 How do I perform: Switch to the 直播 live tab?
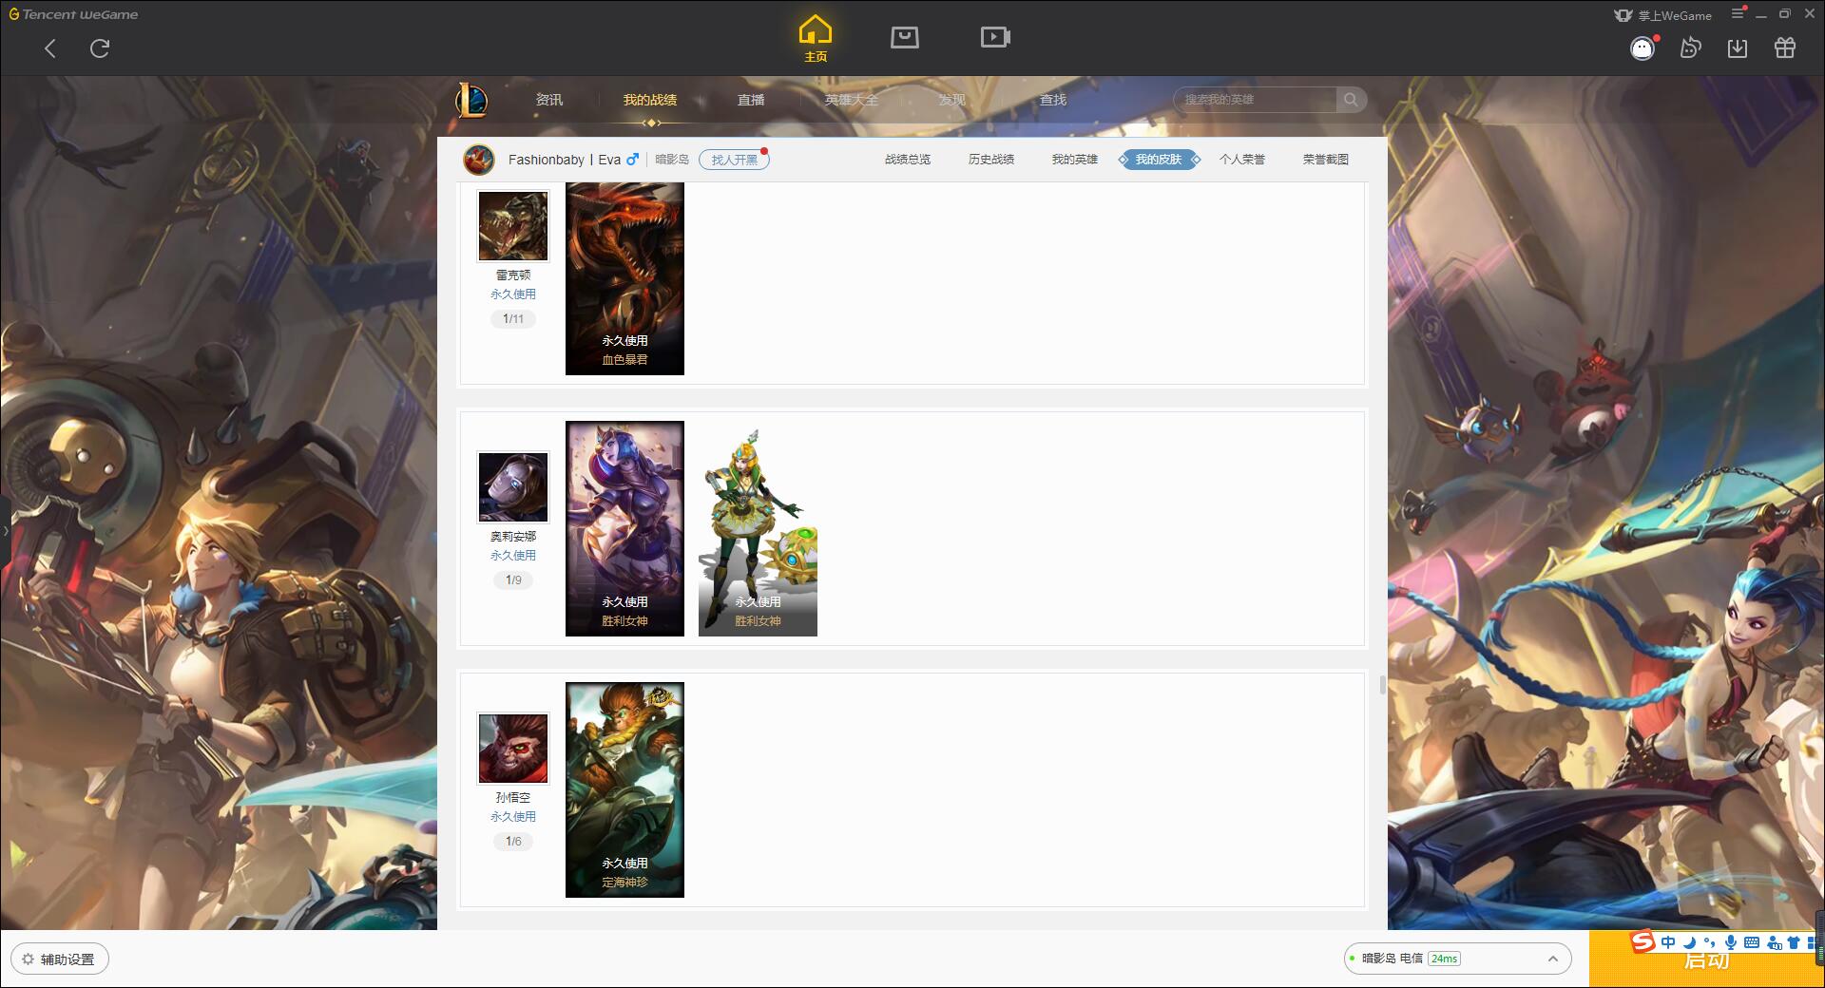(x=751, y=100)
